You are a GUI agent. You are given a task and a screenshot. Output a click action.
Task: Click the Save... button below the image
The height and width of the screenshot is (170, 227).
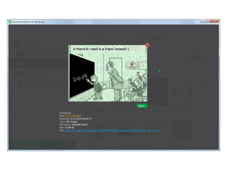pos(142,106)
